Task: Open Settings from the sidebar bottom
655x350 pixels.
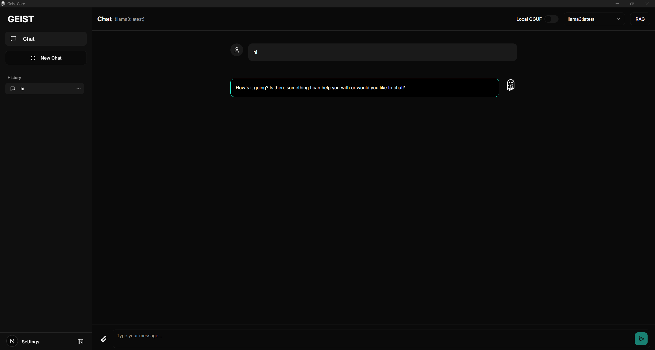Action: pos(30,342)
